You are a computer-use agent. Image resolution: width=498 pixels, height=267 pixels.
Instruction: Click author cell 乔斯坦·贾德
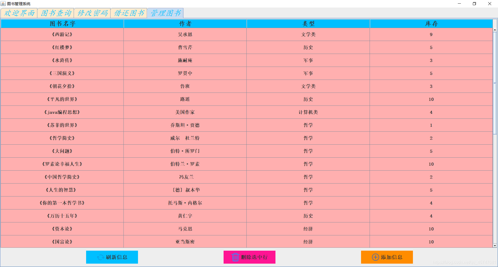[x=185, y=125]
